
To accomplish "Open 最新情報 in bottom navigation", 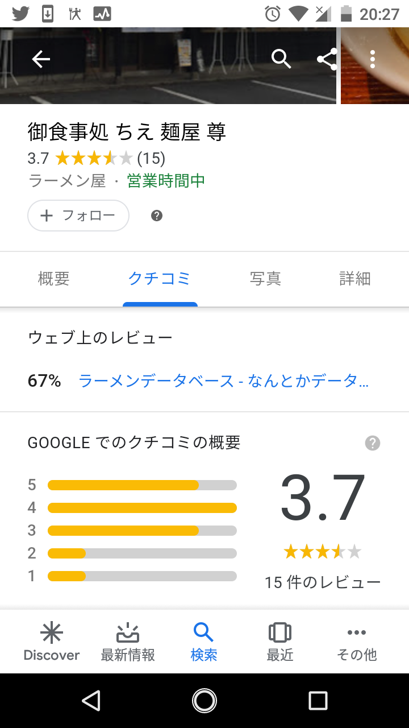I will [128, 642].
